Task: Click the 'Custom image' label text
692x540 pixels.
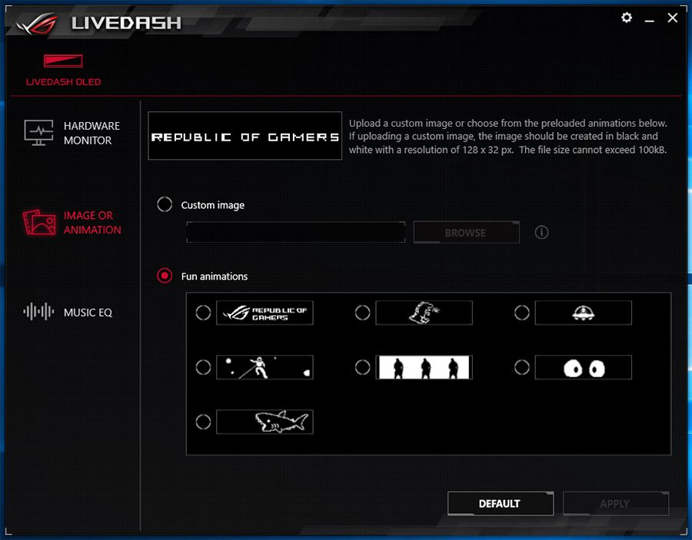Action: (213, 205)
